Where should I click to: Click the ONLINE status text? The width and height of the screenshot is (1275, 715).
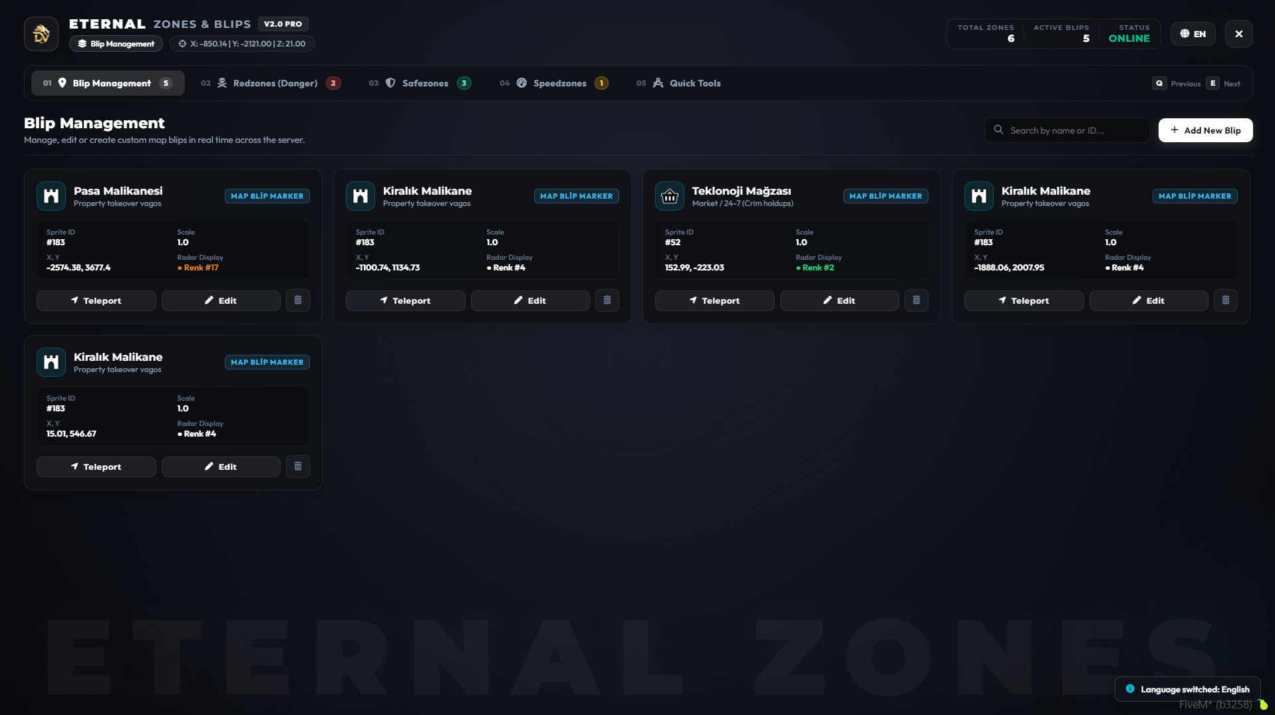[1129, 39]
